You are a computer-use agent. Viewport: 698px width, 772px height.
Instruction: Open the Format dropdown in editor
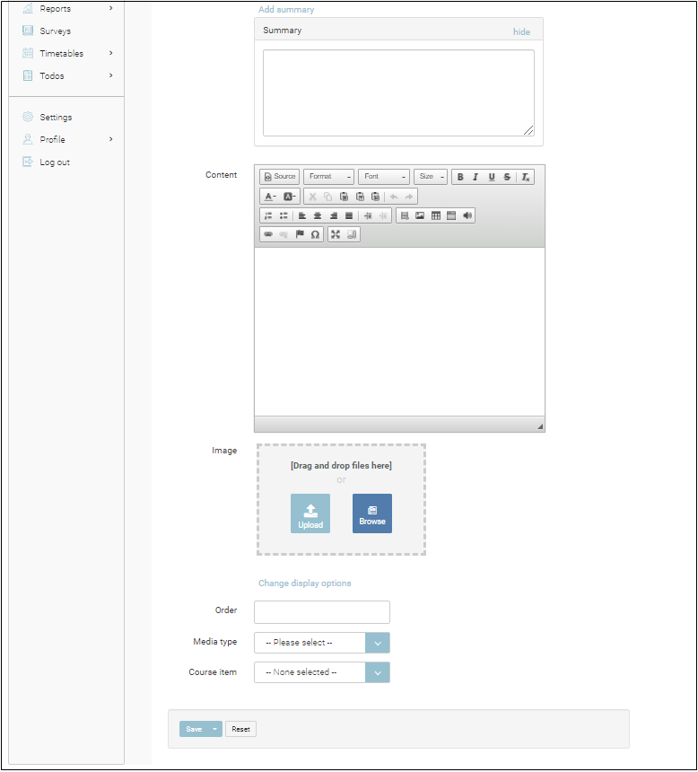(x=328, y=177)
